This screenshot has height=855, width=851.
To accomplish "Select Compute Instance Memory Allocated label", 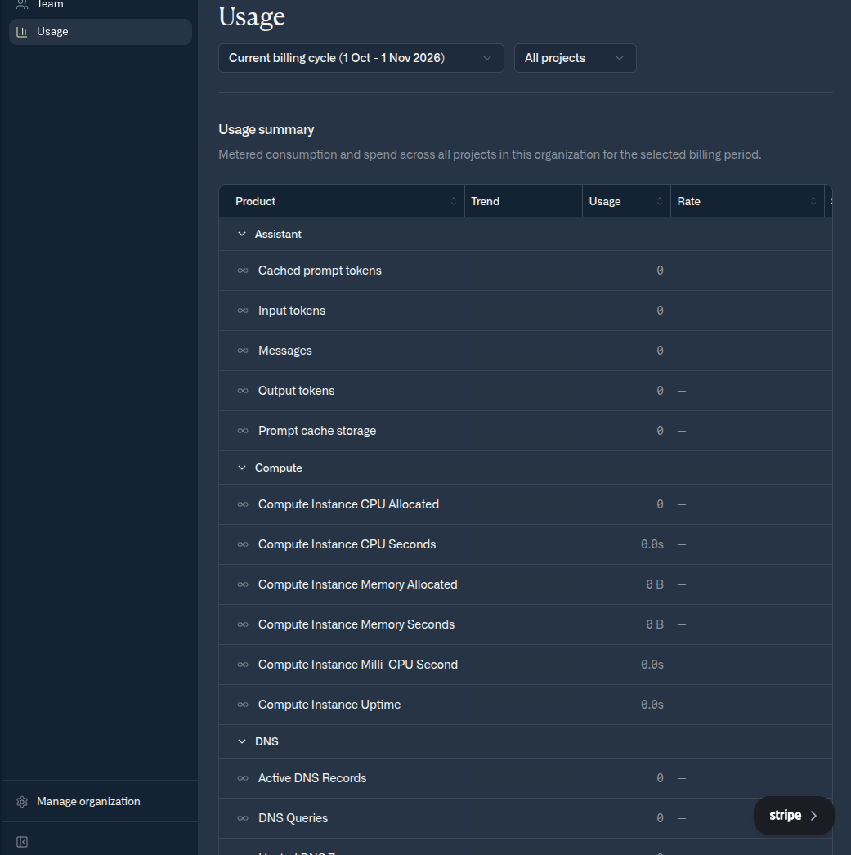I will (357, 584).
